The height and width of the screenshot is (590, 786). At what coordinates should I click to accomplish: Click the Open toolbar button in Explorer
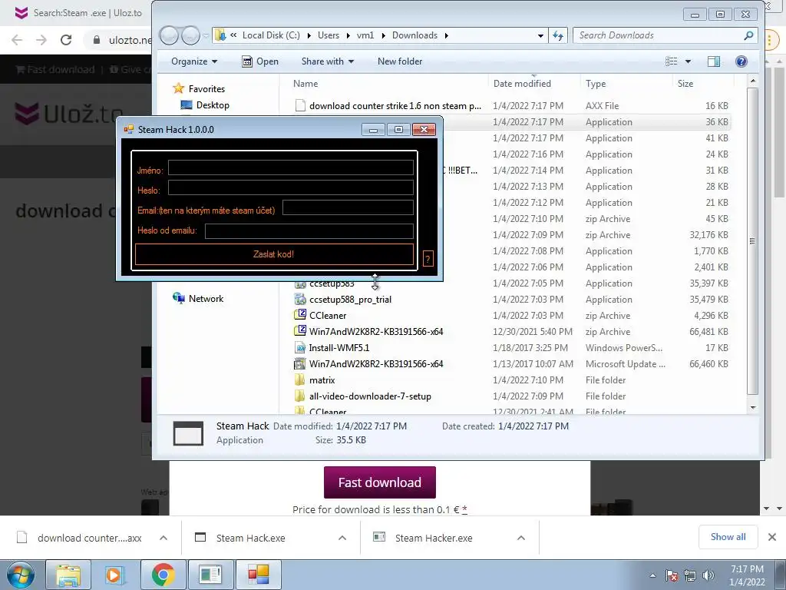(x=260, y=61)
